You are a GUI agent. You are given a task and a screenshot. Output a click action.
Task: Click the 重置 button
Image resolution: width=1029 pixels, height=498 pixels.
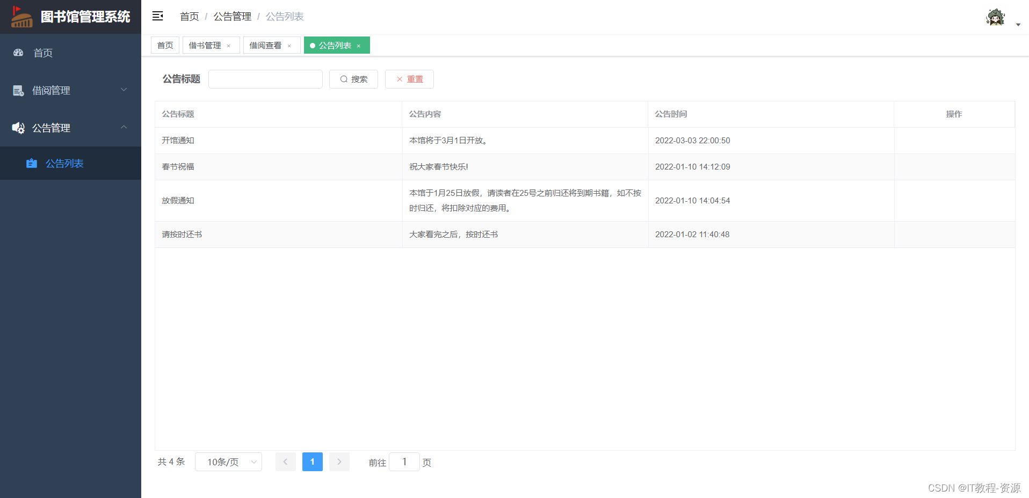point(409,79)
